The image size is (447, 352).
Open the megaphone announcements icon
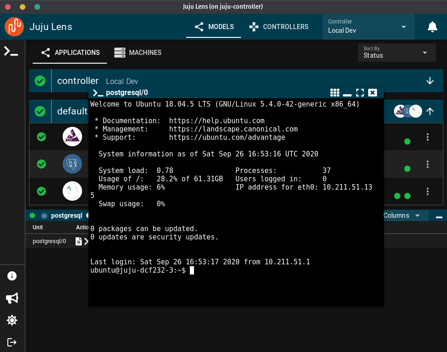pyautogui.click(x=12, y=298)
